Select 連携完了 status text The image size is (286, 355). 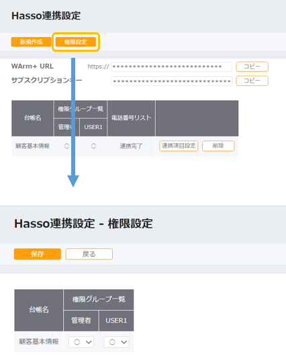pos(131,146)
